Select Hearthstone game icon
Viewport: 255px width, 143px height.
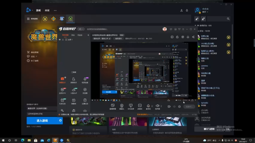pos(53,19)
